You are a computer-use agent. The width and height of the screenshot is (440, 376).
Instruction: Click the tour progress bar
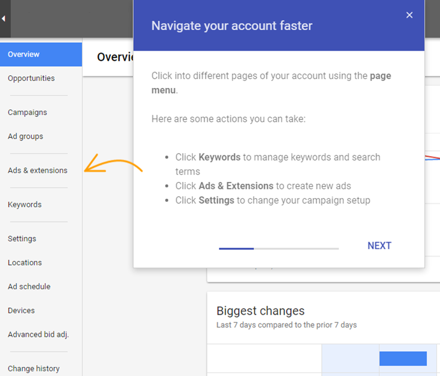279,249
